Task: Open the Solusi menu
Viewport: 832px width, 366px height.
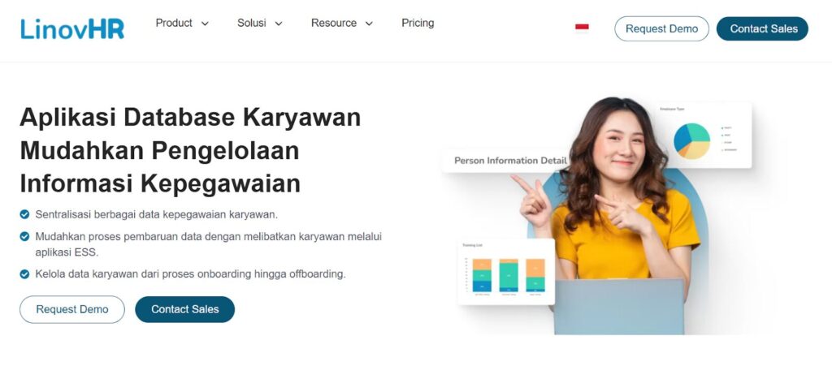Action: point(252,23)
